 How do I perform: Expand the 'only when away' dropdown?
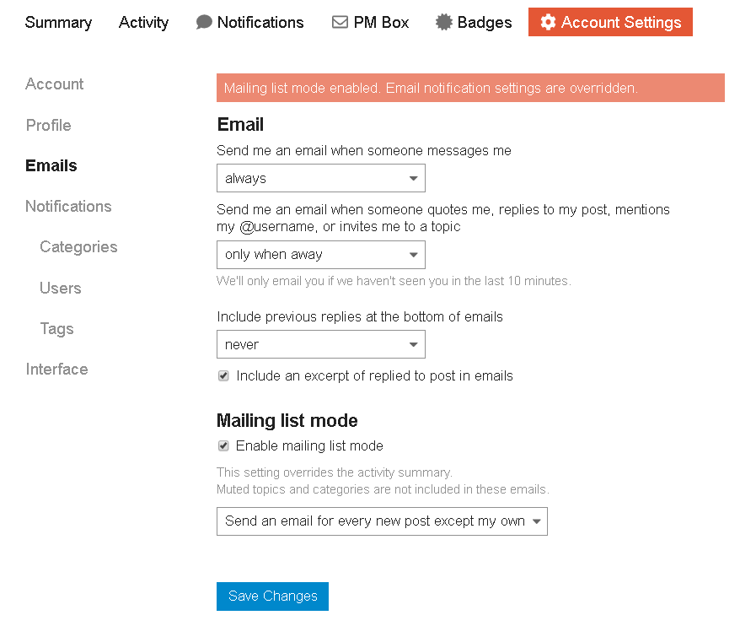click(x=320, y=255)
